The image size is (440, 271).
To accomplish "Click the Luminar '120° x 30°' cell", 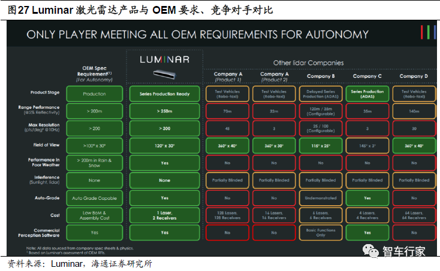I will 164,145.
